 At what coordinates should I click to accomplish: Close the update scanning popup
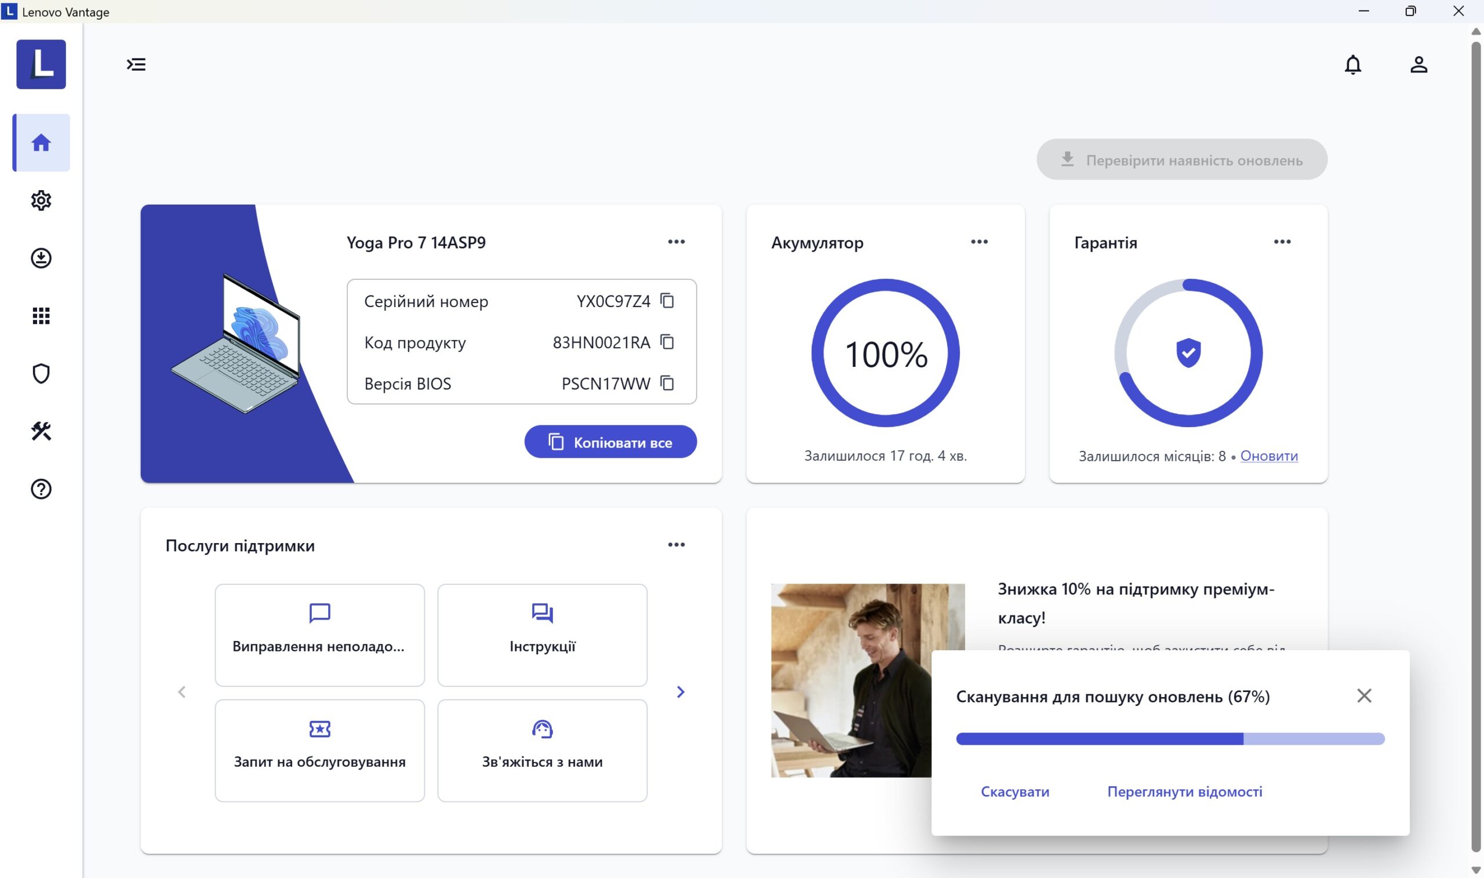1364,696
